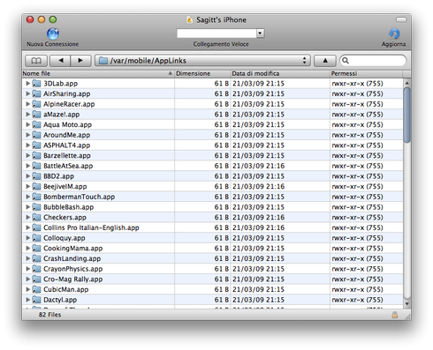Click the rwxr-xr-x (755) permissions of Checkers.app
433x350 pixels.
coord(357,217)
